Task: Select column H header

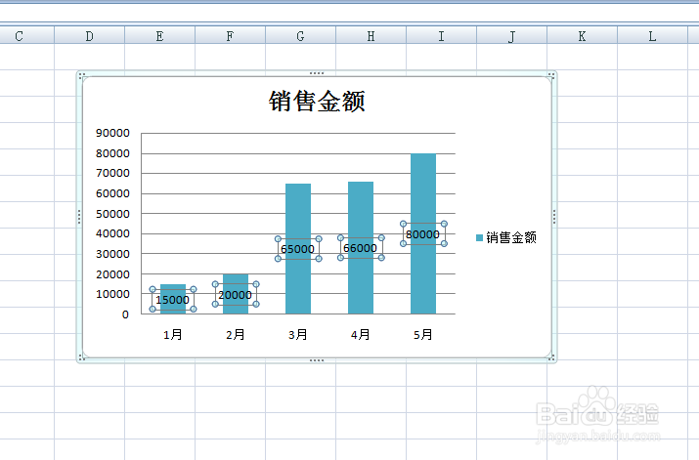Action: [371, 35]
